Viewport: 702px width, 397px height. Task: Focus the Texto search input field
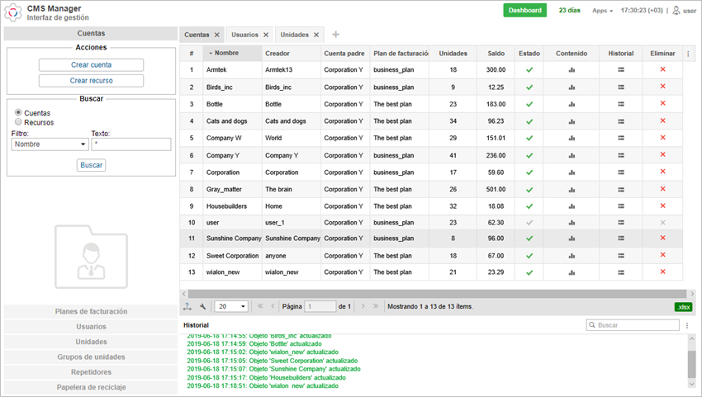pos(131,144)
